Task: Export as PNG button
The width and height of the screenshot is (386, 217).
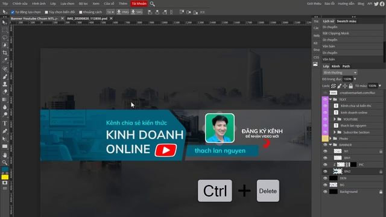Action: click(122, 12)
